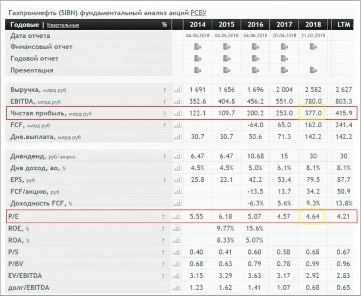Show help for EBITDA question mark
Image resolution: width=361 pixels, height=296 pixels.
164,102
